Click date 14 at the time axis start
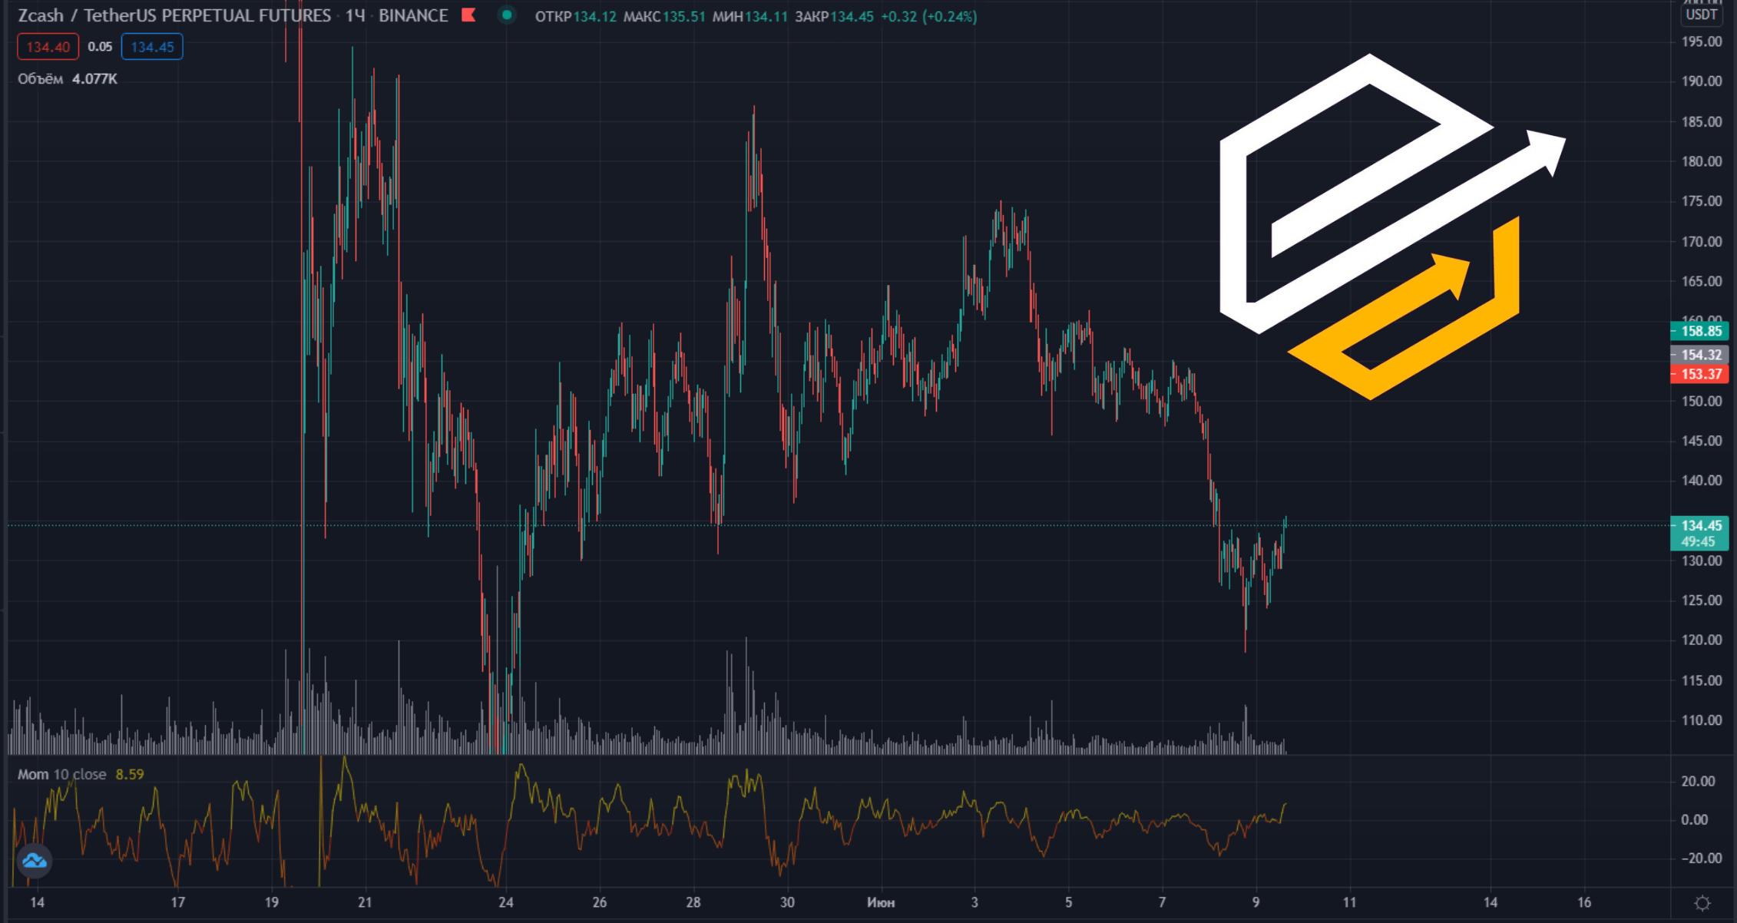The image size is (1737, 923). [36, 902]
